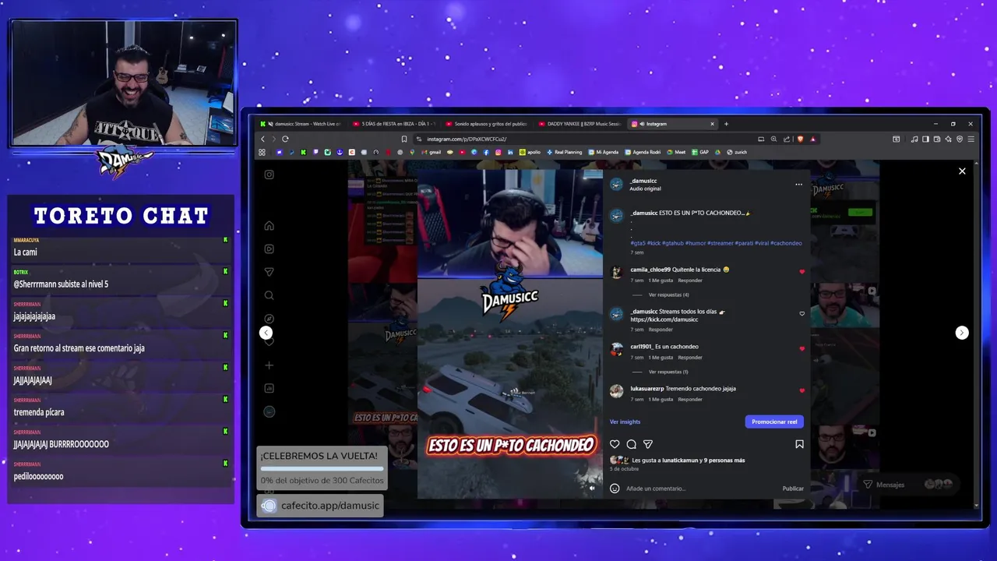Screen dimensions: 997x561
Task: Click 'Promocionar reel' button
Action: coord(774,422)
